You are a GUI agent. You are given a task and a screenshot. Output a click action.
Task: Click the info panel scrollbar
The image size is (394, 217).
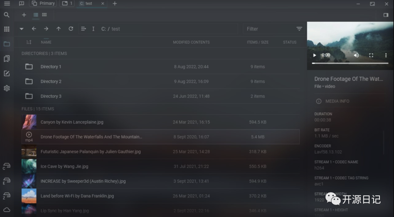(384, 142)
